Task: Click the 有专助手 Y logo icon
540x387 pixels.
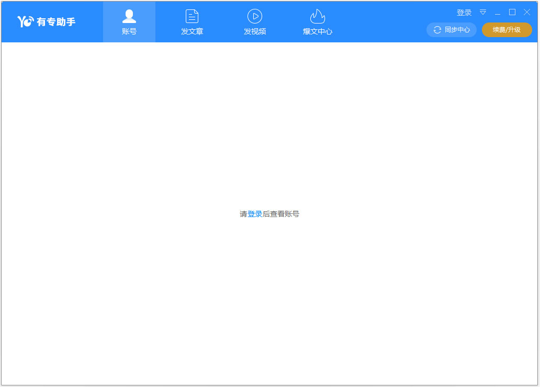Action: [x=26, y=21]
